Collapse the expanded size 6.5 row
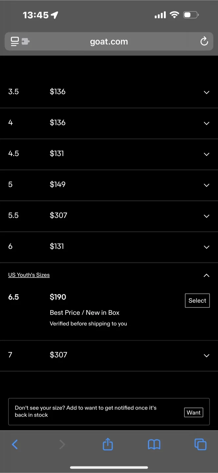Viewport: 218px width, 473px height. coord(206,275)
